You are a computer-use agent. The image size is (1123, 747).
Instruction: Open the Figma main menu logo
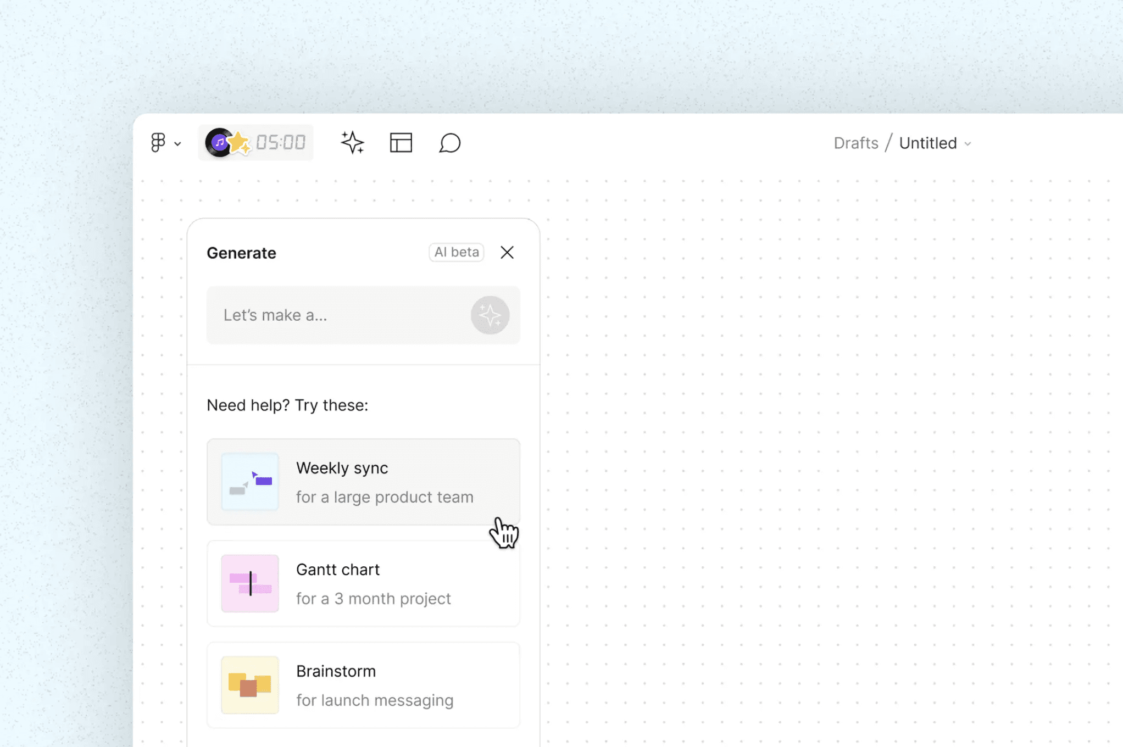point(158,143)
